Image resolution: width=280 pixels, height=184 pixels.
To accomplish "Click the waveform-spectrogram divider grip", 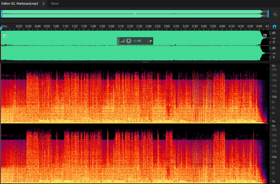I will coord(145,62).
